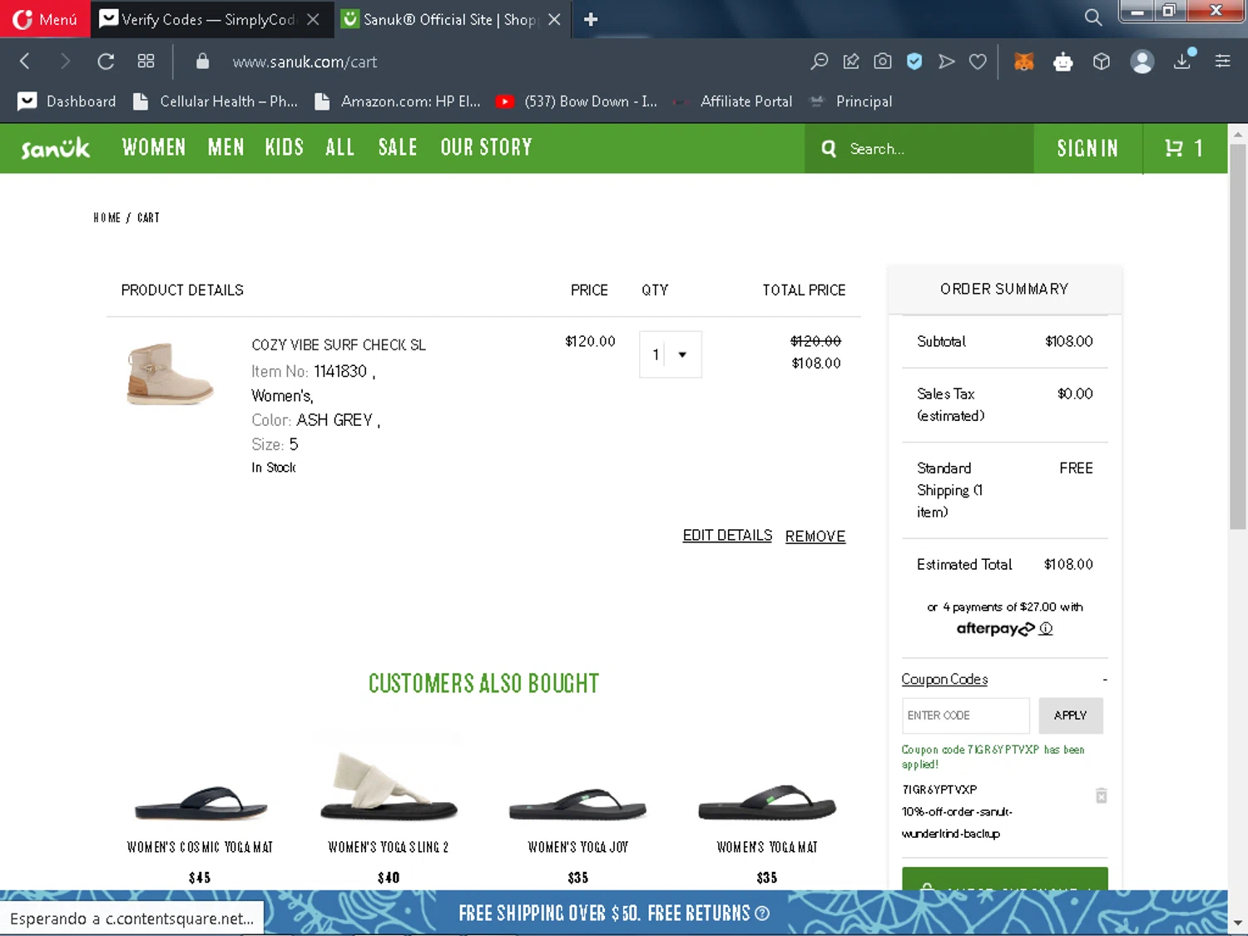Open the MetaMask fox extension
1248x936 pixels.
point(1024,61)
